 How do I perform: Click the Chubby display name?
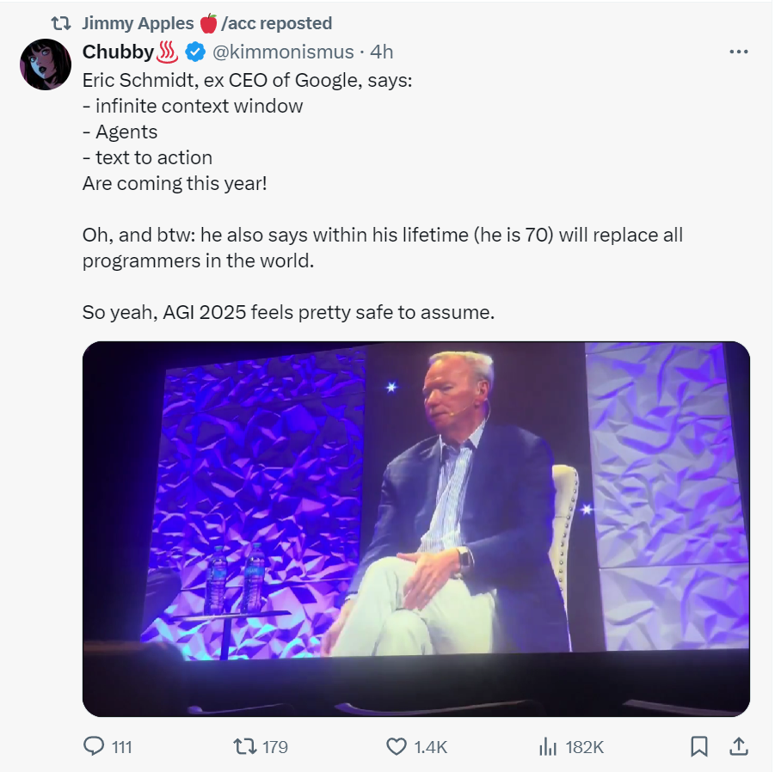[118, 52]
